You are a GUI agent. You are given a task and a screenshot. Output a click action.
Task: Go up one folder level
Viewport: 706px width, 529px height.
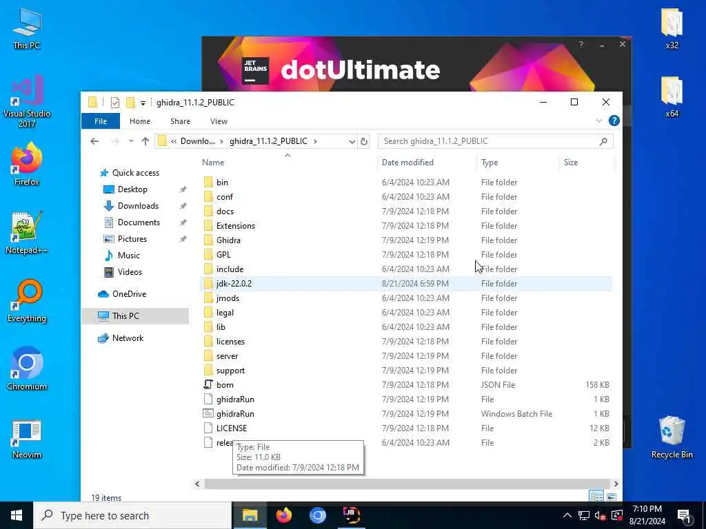pyautogui.click(x=145, y=141)
